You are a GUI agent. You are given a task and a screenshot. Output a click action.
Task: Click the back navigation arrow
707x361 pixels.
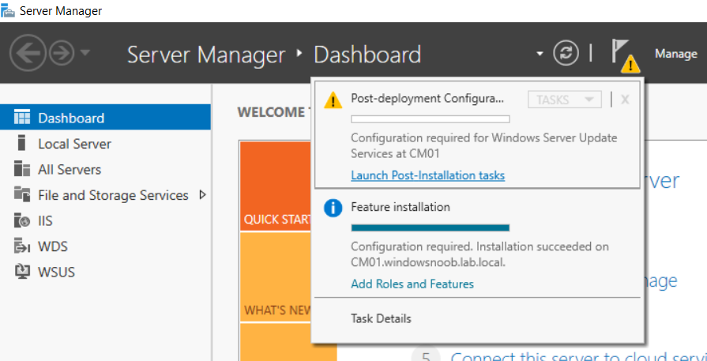(x=28, y=53)
